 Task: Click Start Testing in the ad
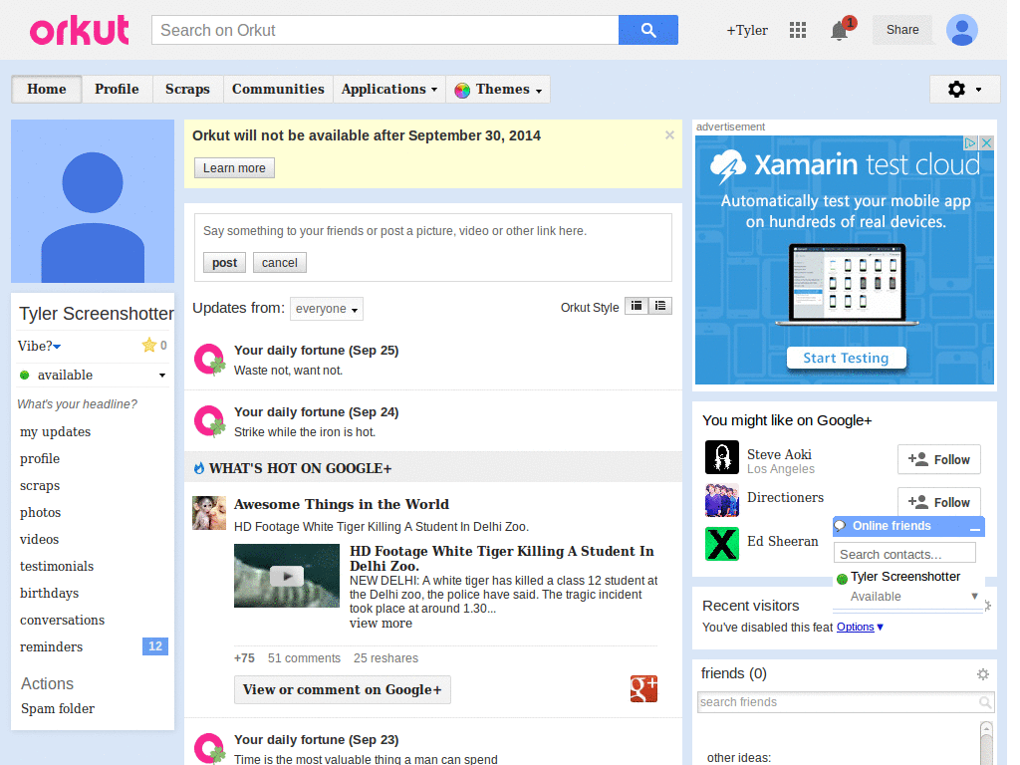tap(846, 358)
